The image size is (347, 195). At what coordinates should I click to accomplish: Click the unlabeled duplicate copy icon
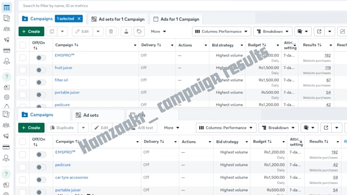pyautogui.click(x=52, y=32)
